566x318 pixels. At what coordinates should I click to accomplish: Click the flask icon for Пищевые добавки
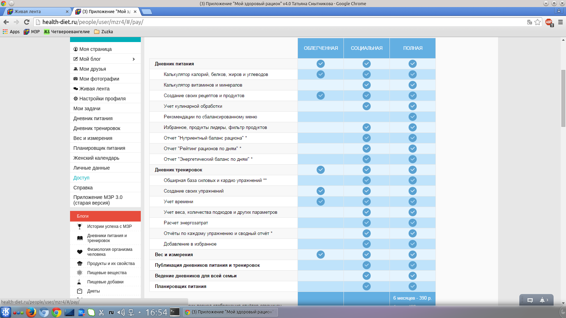click(x=80, y=282)
